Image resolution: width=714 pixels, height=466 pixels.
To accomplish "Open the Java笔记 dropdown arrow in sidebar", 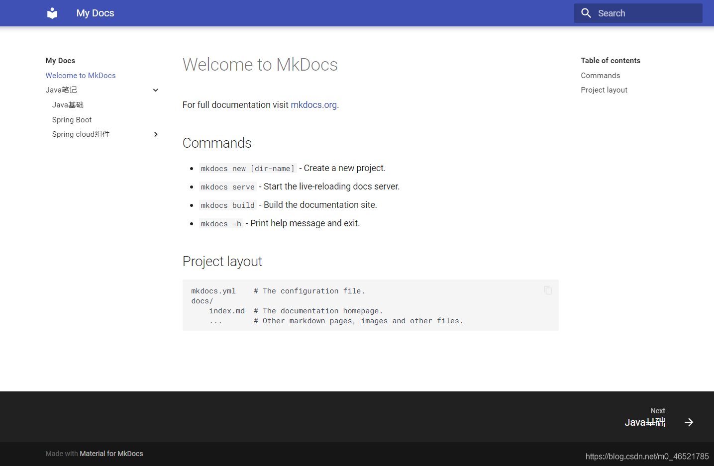I will point(155,90).
